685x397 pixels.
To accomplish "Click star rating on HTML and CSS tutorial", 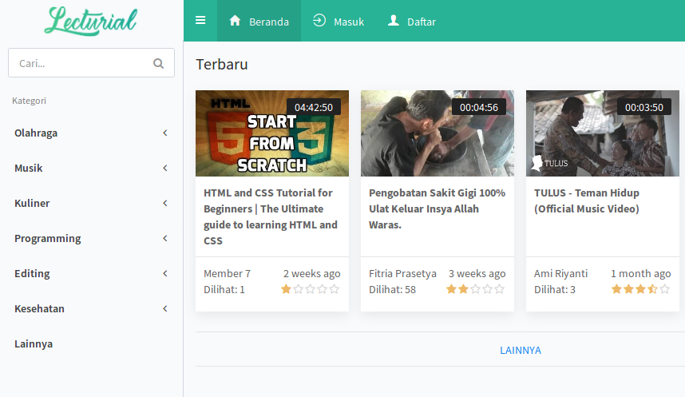I will [x=310, y=289].
